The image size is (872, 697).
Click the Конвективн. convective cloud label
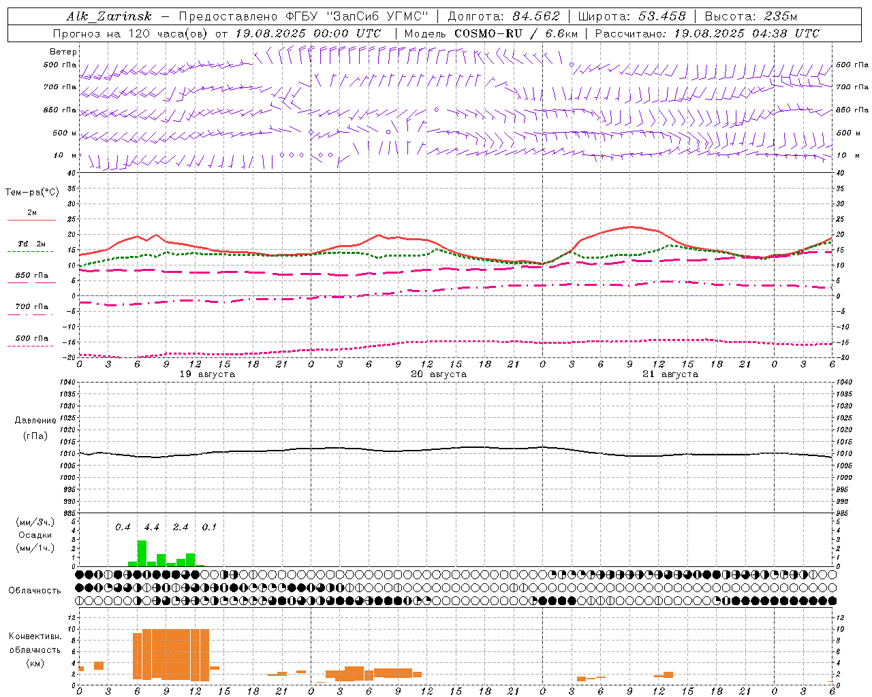pos(35,636)
